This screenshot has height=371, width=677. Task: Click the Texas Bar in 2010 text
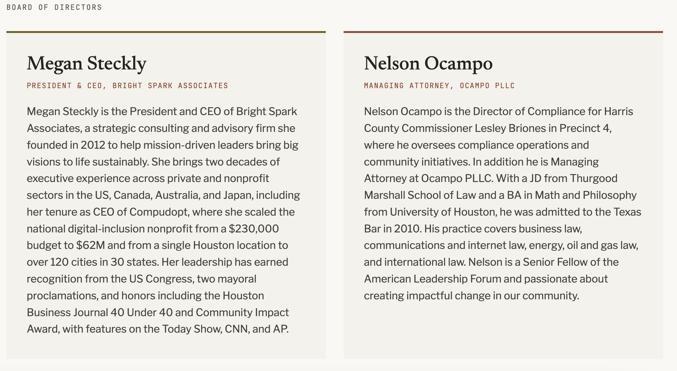503,220
